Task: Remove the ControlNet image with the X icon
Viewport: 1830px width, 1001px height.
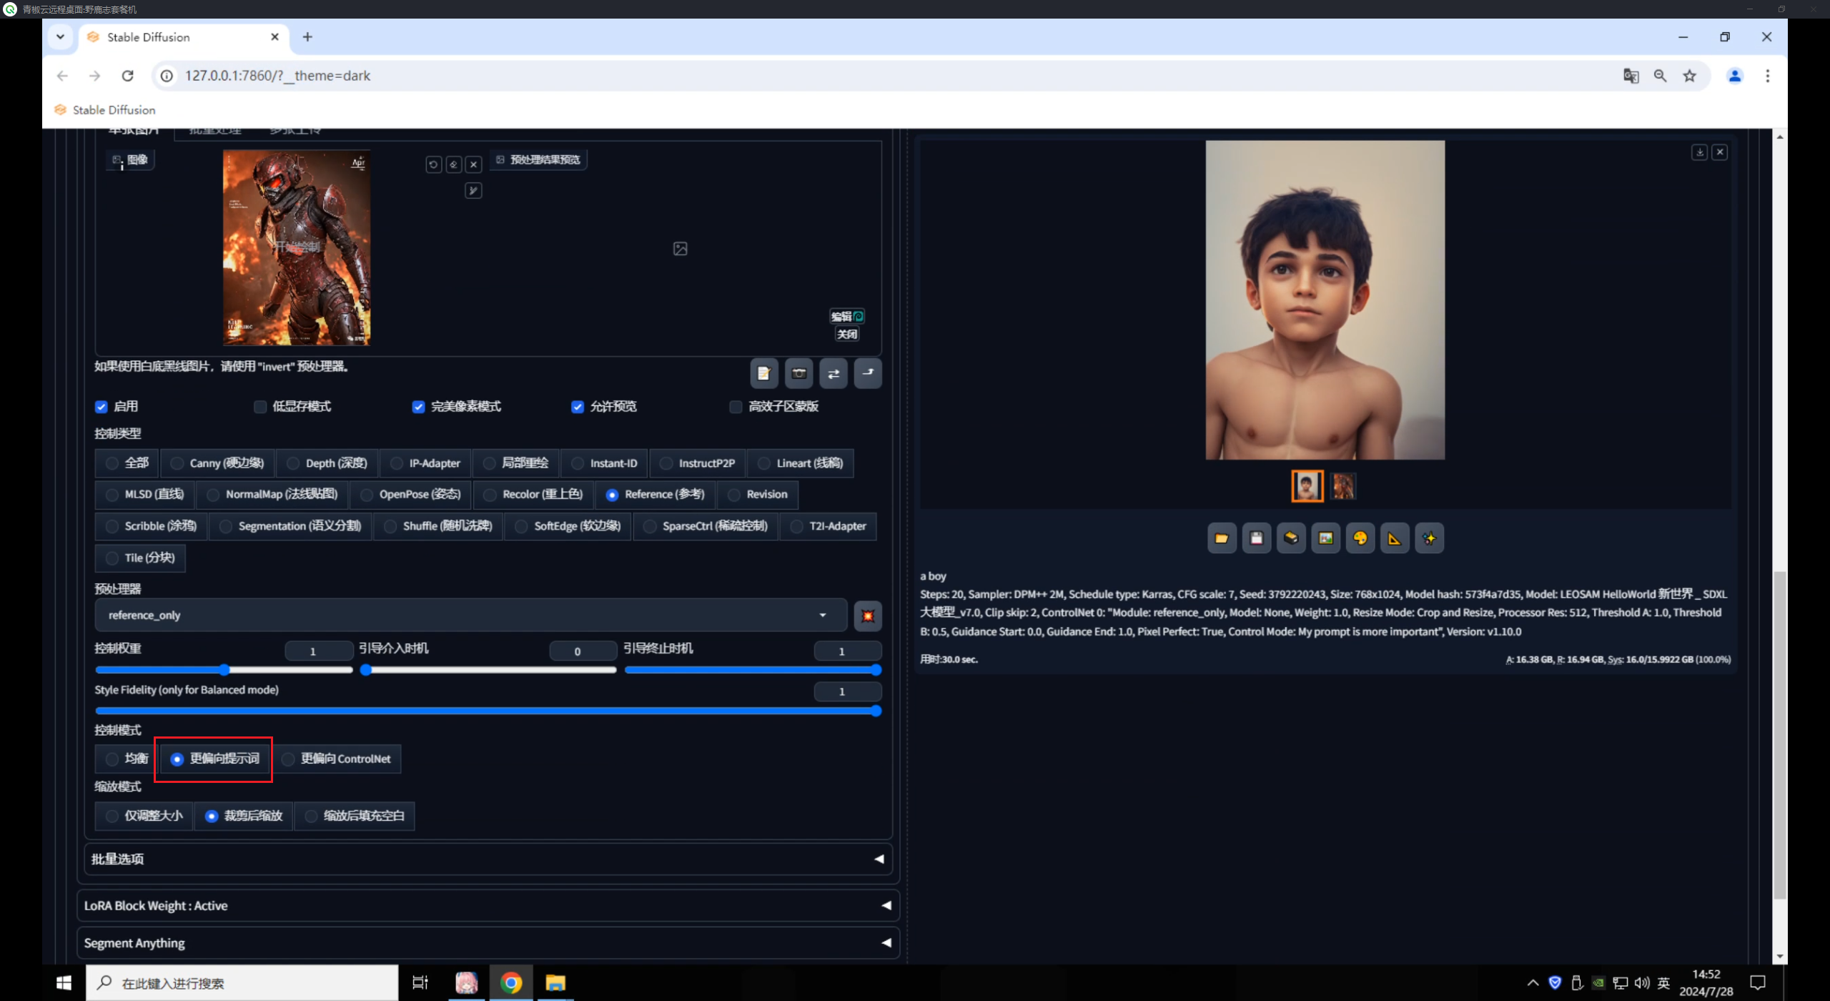Action: 473,164
